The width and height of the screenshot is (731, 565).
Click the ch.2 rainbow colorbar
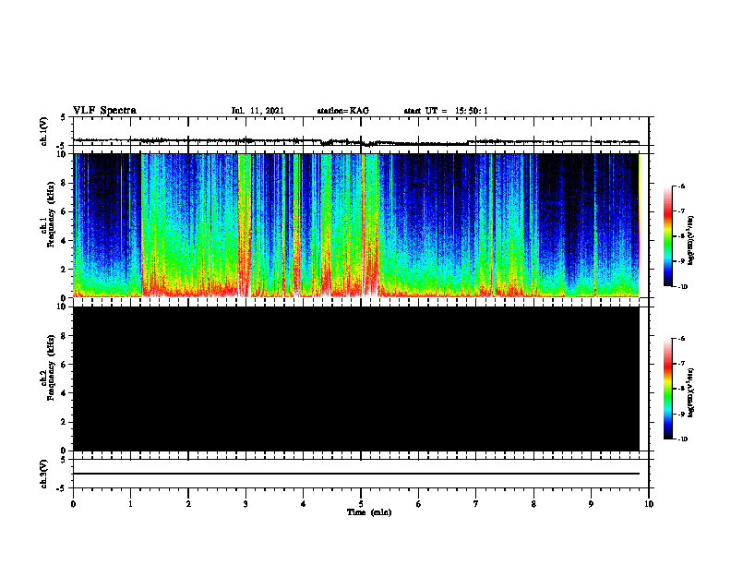(668, 389)
